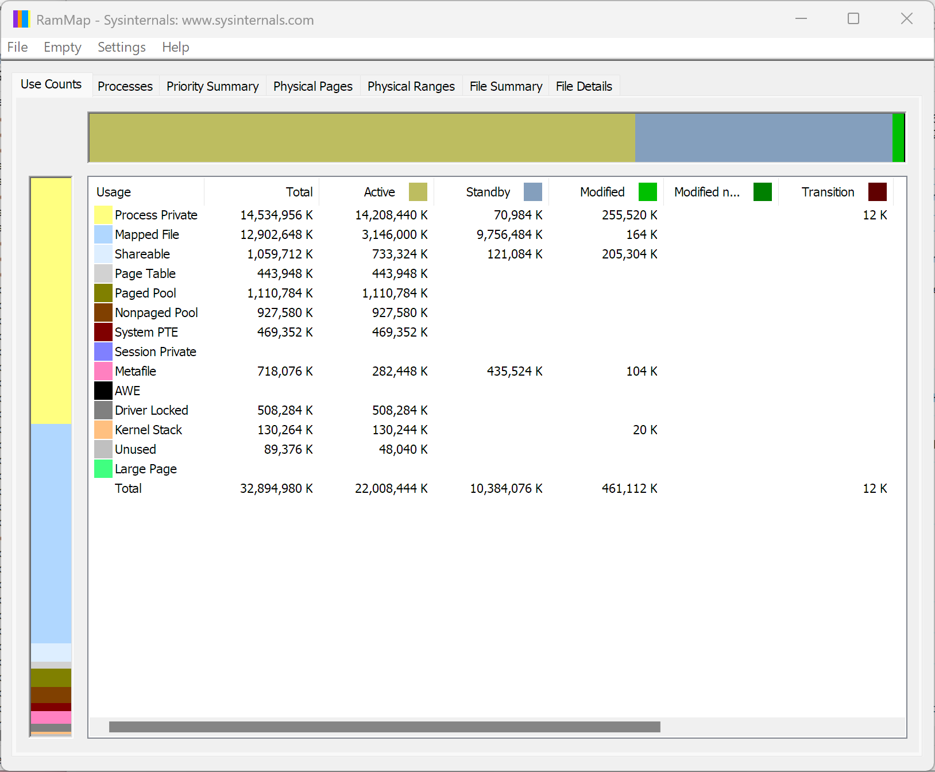Viewport: 935px width, 772px height.
Task: Click the yellow Process Private swatch
Action: tap(103, 215)
